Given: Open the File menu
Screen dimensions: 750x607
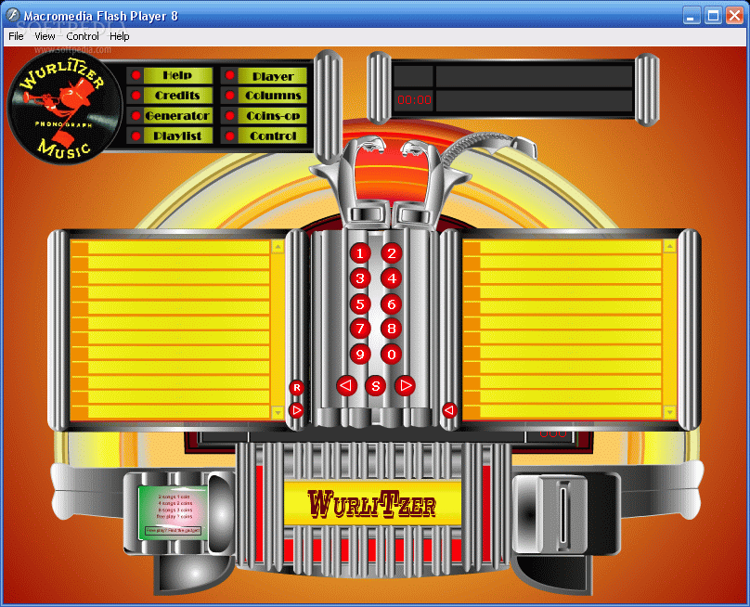Looking at the screenshot, I should pos(16,36).
